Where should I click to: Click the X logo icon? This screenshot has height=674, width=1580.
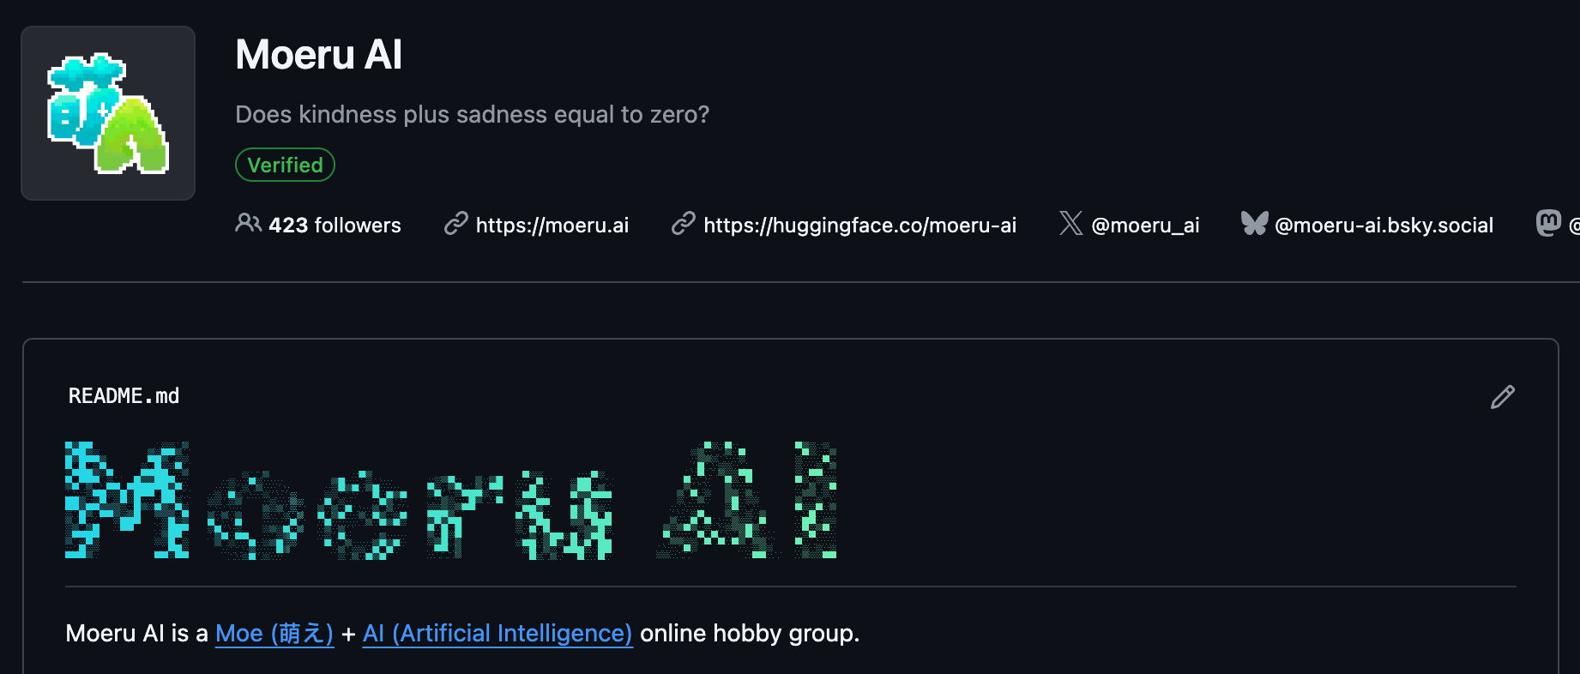click(x=1070, y=224)
